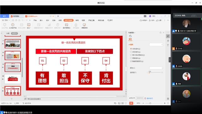Switch to 大纲 outline view
Image resolution: width=202 pixels, height=114 pixels.
[8, 33]
